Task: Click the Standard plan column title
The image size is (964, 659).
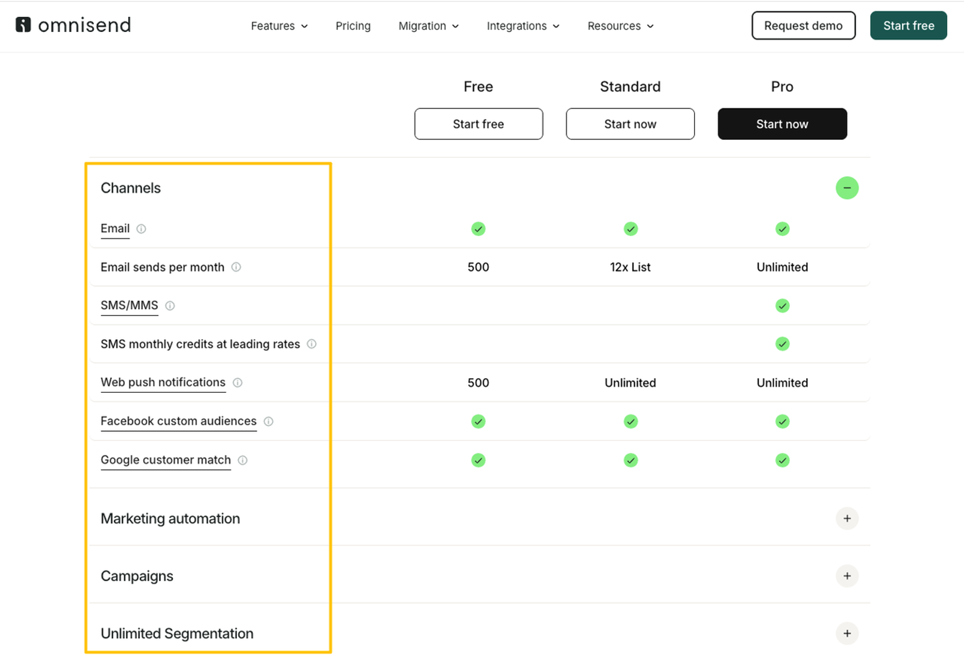Action: (x=630, y=87)
